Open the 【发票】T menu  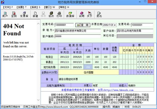pos(21,7)
